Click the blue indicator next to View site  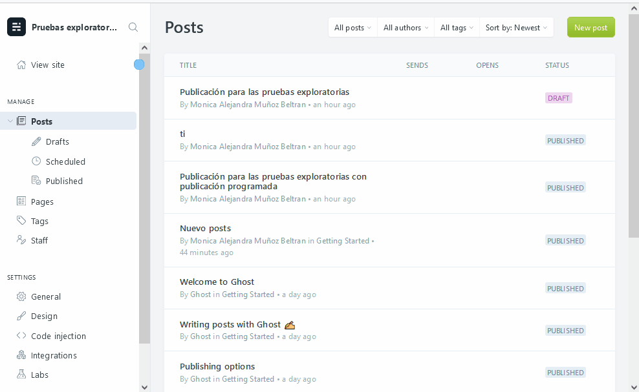tap(139, 65)
